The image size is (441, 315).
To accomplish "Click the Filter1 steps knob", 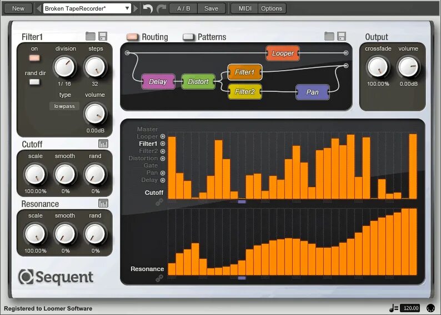I will pyautogui.click(x=95, y=67).
